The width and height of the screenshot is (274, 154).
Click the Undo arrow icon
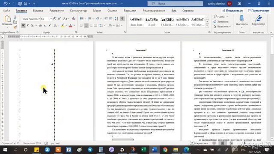point(6,3)
